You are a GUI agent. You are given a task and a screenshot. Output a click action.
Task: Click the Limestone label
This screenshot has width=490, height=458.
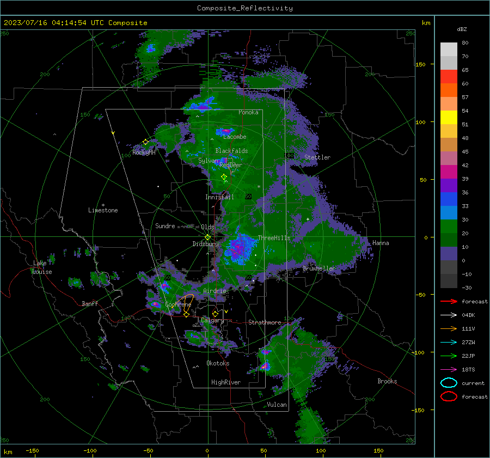(103, 210)
